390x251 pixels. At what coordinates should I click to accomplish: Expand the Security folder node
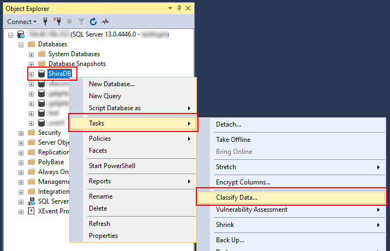click(21, 133)
